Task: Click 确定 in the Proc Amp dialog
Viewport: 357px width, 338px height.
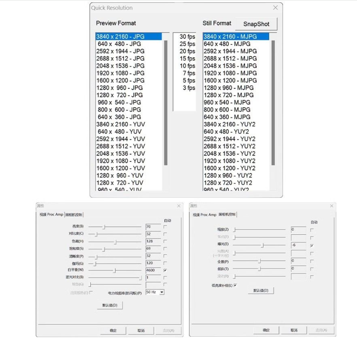Action: (113, 331)
